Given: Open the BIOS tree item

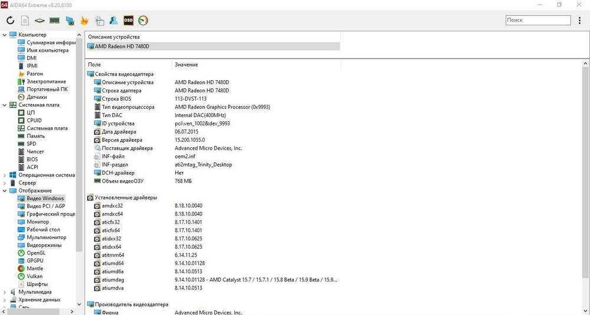Looking at the screenshot, I should coord(28,160).
